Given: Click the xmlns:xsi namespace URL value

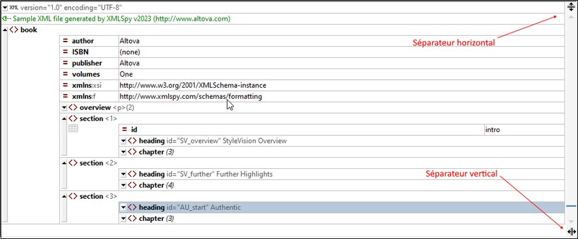Looking at the screenshot, I should point(193,85).
